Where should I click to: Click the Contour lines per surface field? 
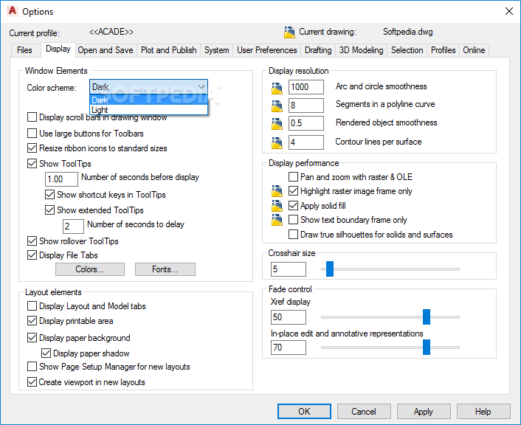[x=306, y=142]
